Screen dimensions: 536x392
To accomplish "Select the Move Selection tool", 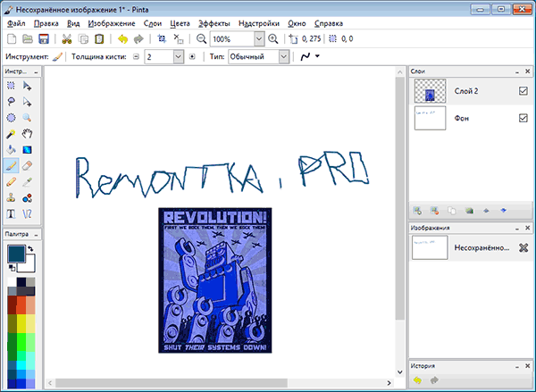I will pyautogui.click(x=27, y=102).
